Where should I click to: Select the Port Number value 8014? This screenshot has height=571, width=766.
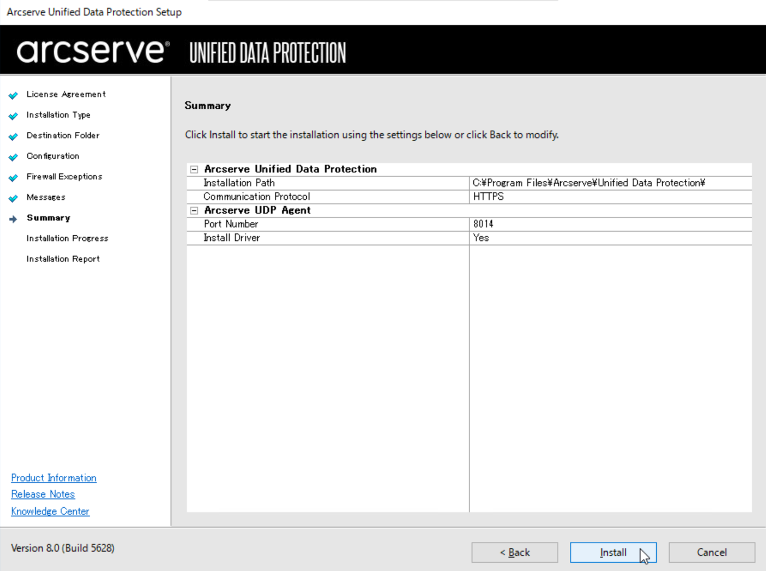tap(483, 224)
